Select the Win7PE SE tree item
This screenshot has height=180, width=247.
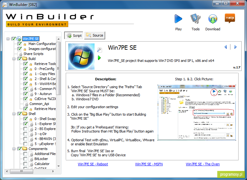click(31, 39)
